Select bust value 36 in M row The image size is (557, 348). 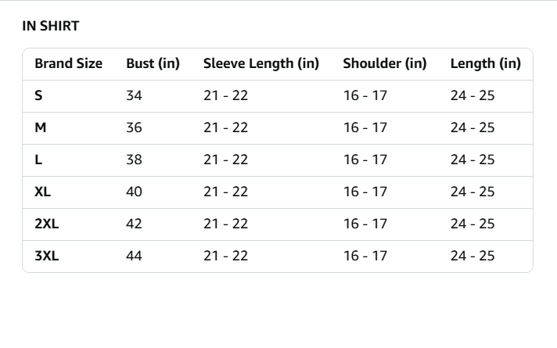coord(134,127)
